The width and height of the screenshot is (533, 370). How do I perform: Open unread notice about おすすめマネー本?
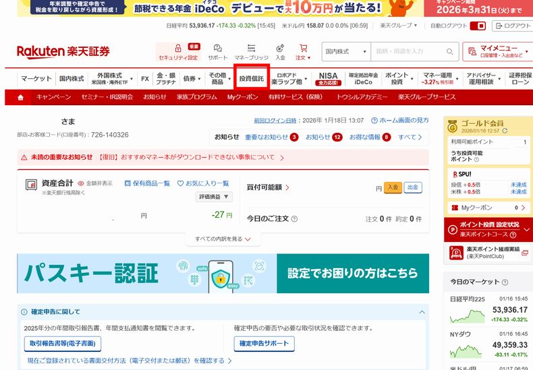[192, 158]
